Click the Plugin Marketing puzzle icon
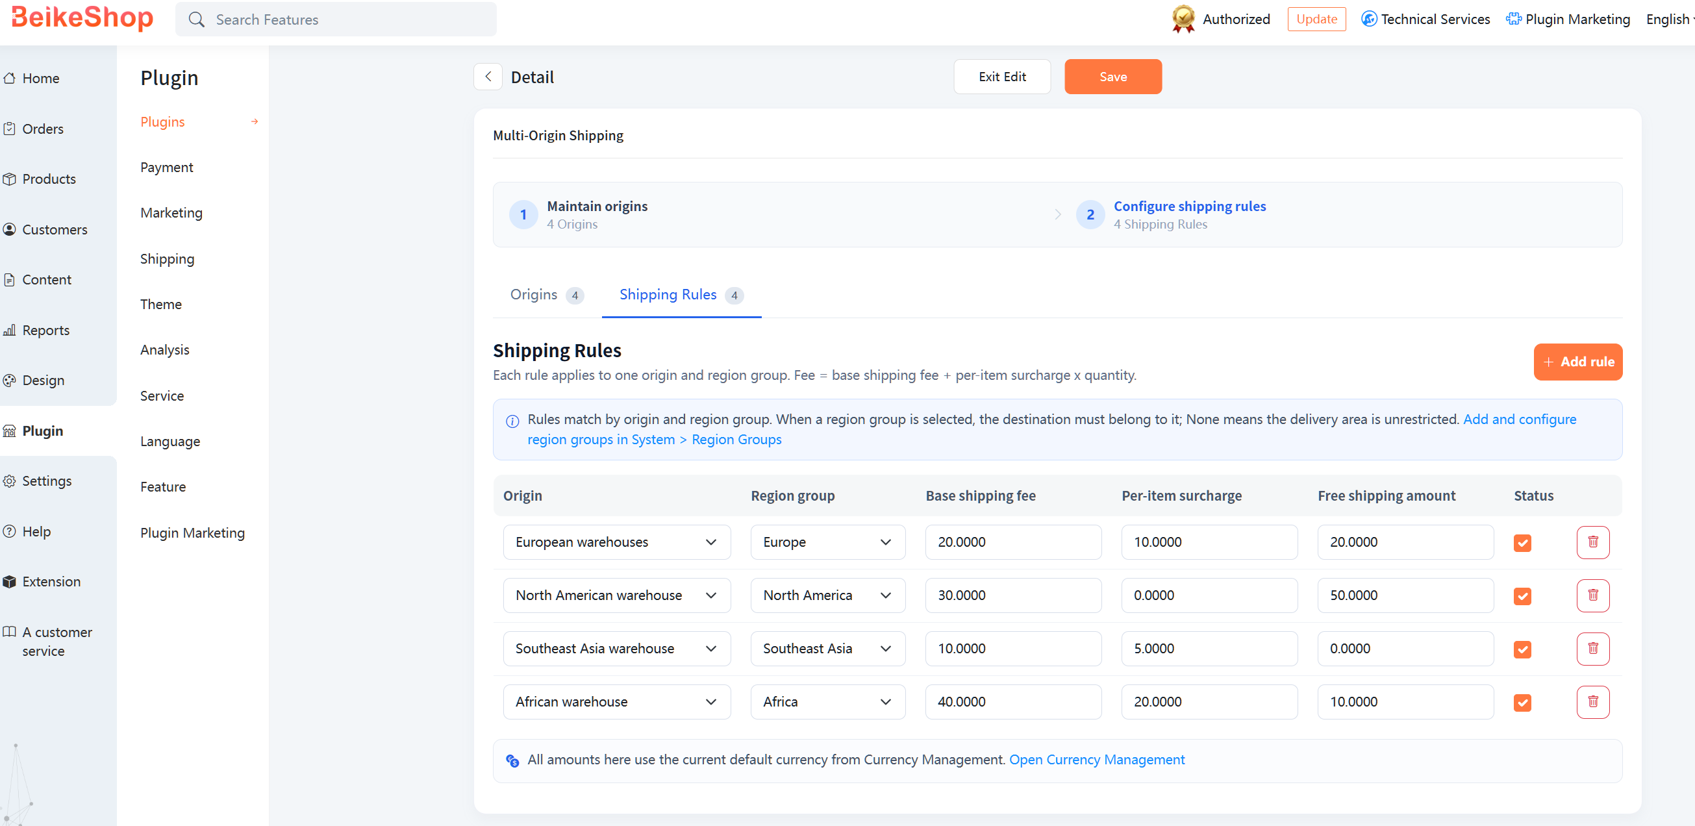The height and width of the screenshot is (826, 1695). point(1513,19)
